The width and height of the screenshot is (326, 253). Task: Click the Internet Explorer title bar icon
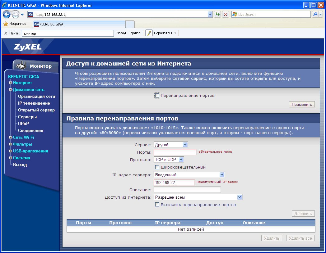point(4,5)
